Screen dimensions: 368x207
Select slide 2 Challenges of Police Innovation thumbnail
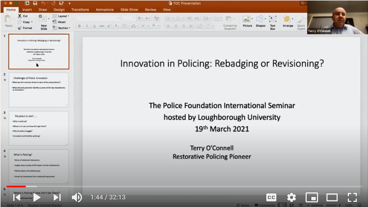click(x=39, y=90)
